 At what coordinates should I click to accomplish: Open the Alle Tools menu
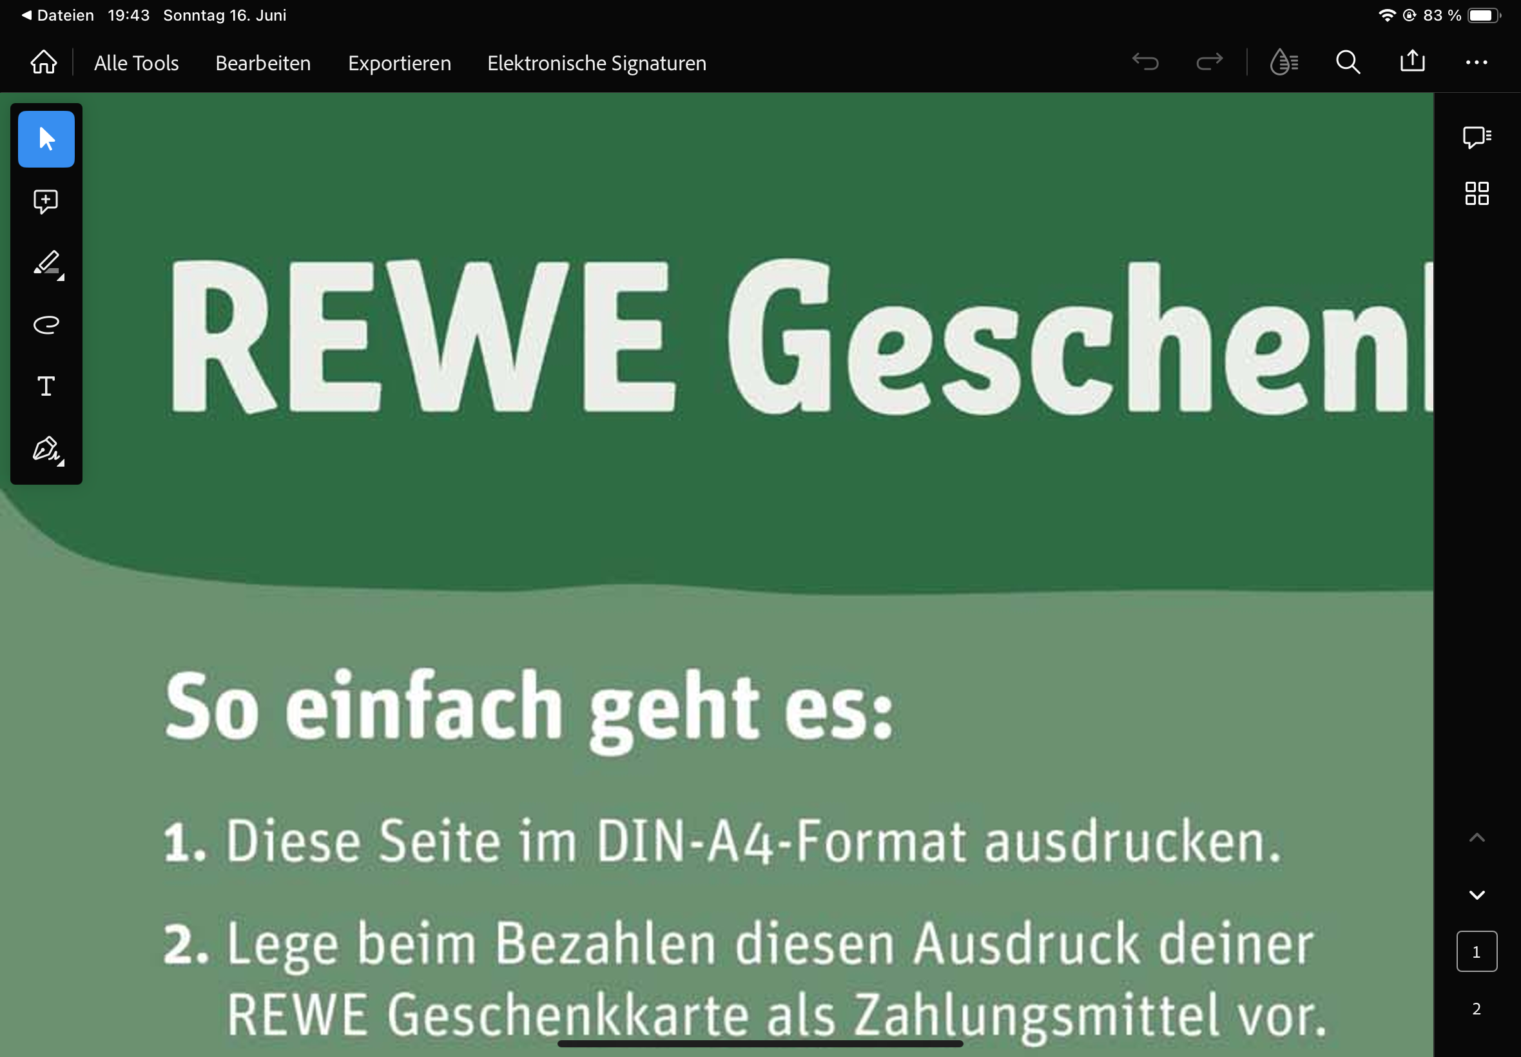(137, 63)
